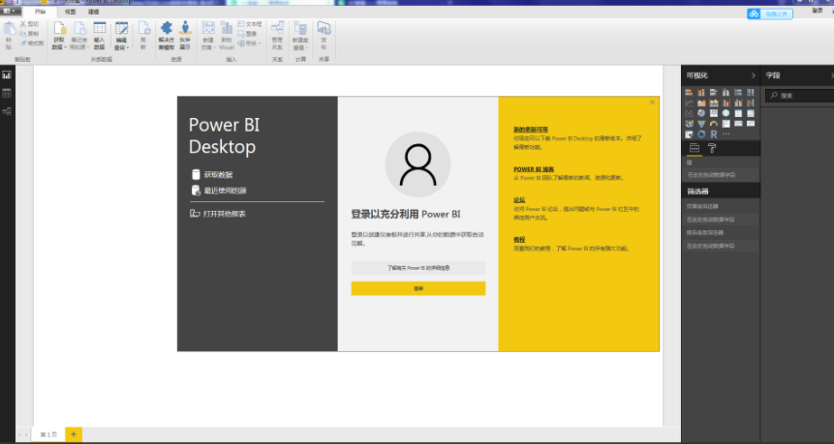Image resolution: width=834 pixels, height=444 pixels.
Task: Select the scatter chart visual
Action: tap(689, 113)
